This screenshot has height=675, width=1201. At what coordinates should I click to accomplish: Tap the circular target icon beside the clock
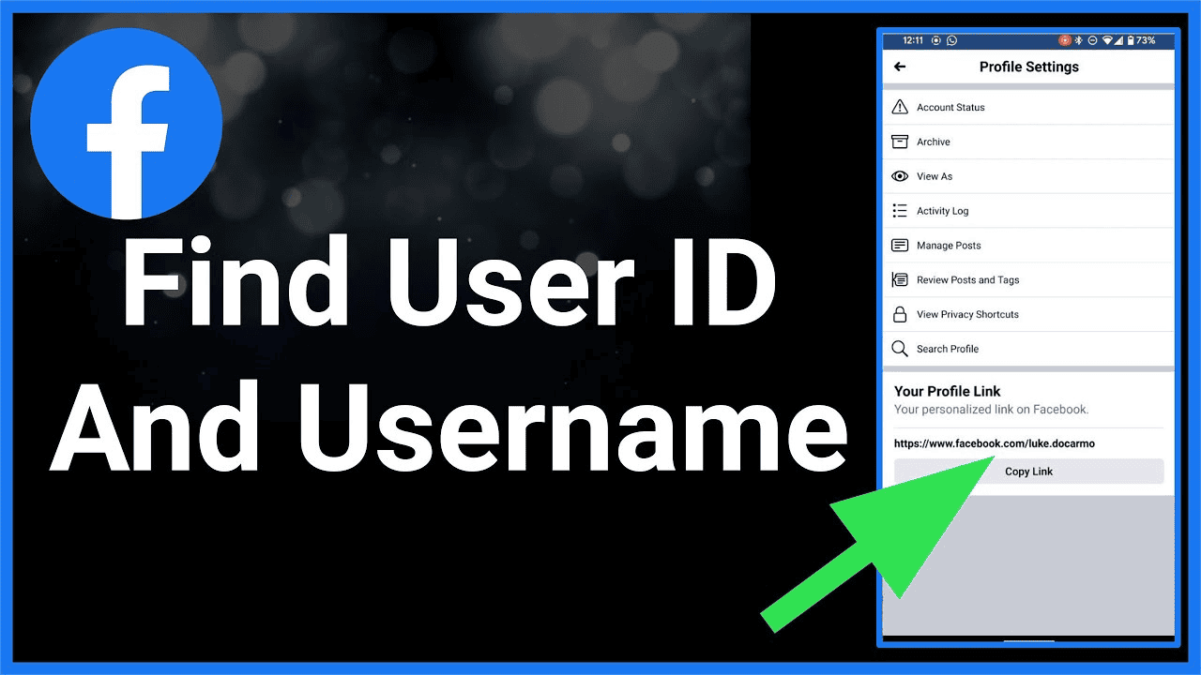(x=936, y=40)
